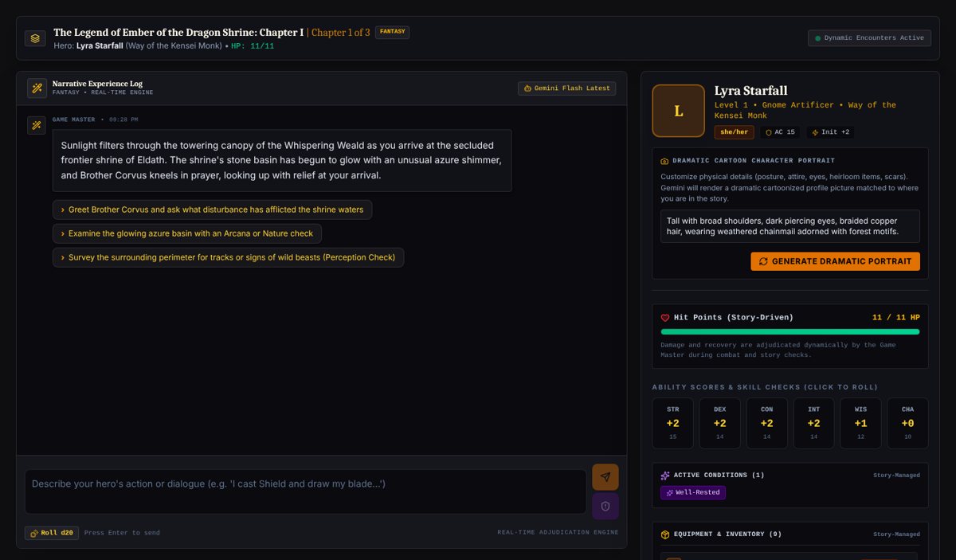Click the "HP: 11/11" text in header
Image resolution: width=956 pixels, height=560 pixels.
(253, 46)
